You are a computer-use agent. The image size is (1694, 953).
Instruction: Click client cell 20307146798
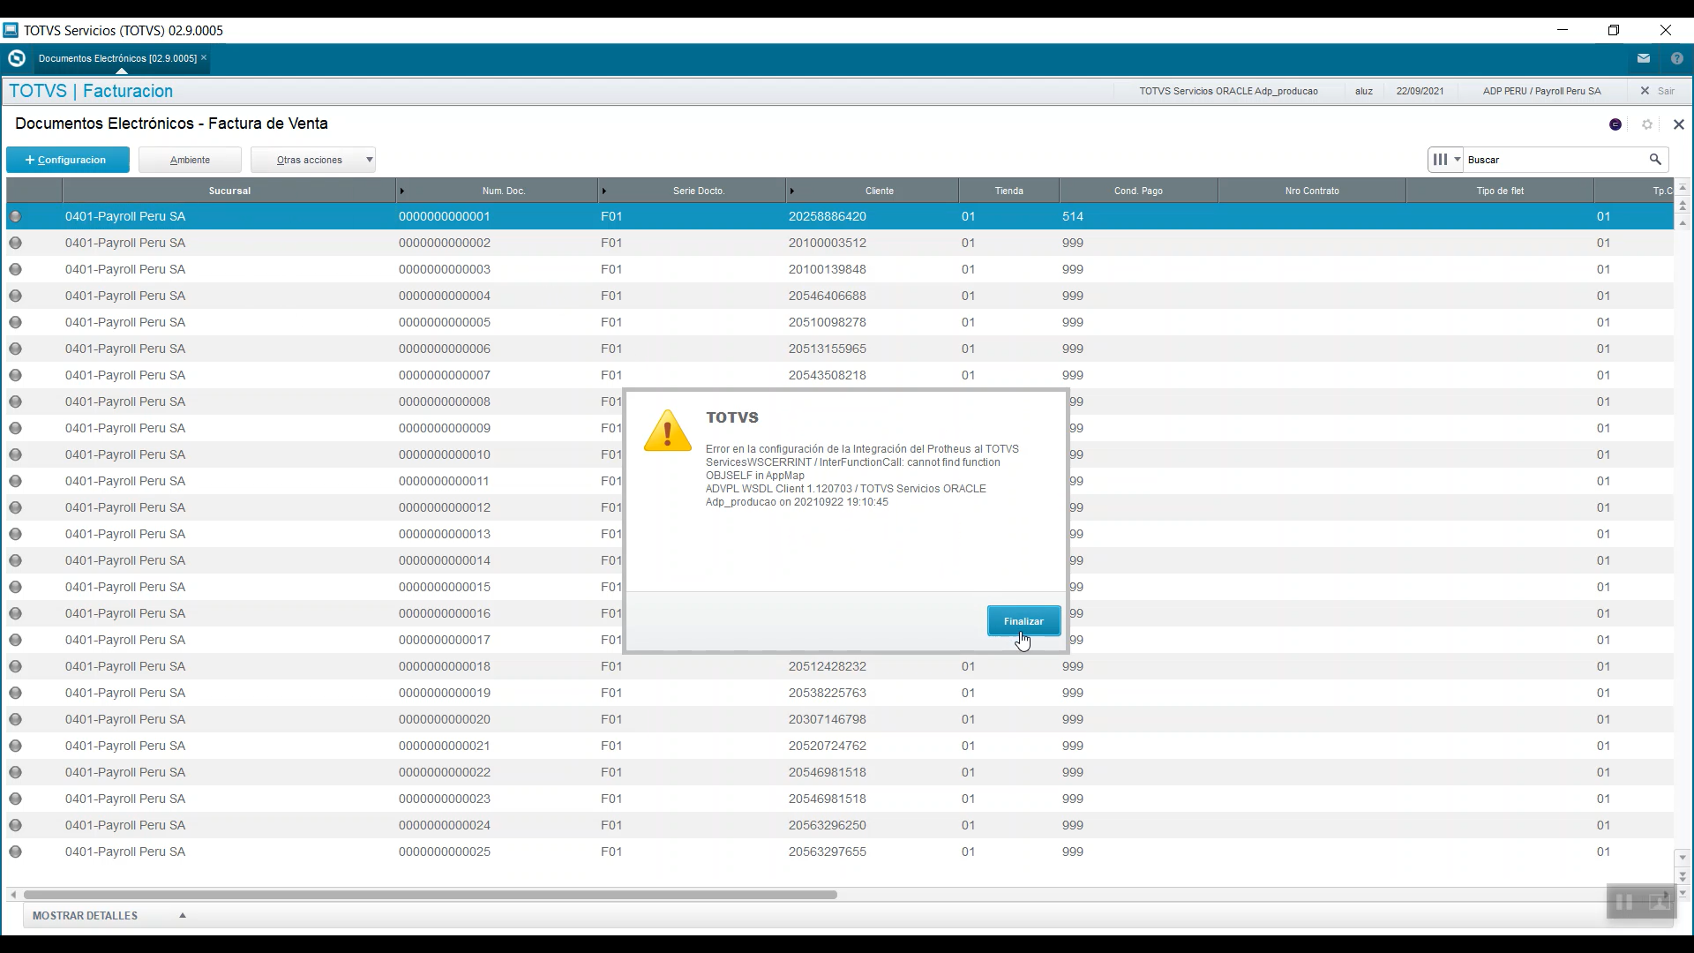pos(828,719)
